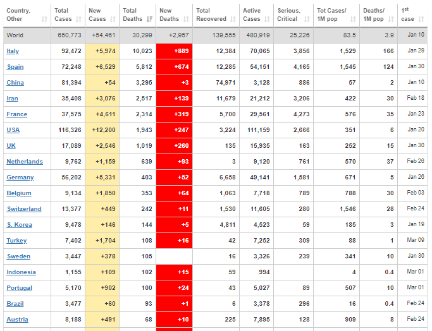The height and width of the screenshot is (331, 432).
Task: Select Spain deaths/1M pop 124
Action: pos(388,67)
